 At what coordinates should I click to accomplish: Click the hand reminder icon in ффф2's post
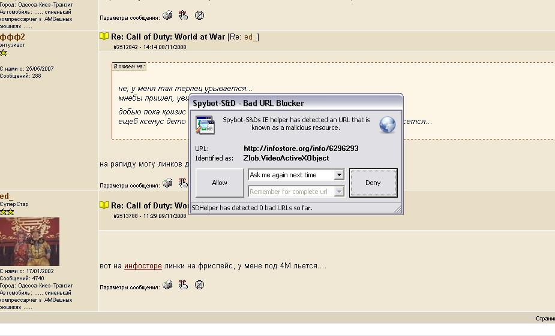(x=183, y=183)
